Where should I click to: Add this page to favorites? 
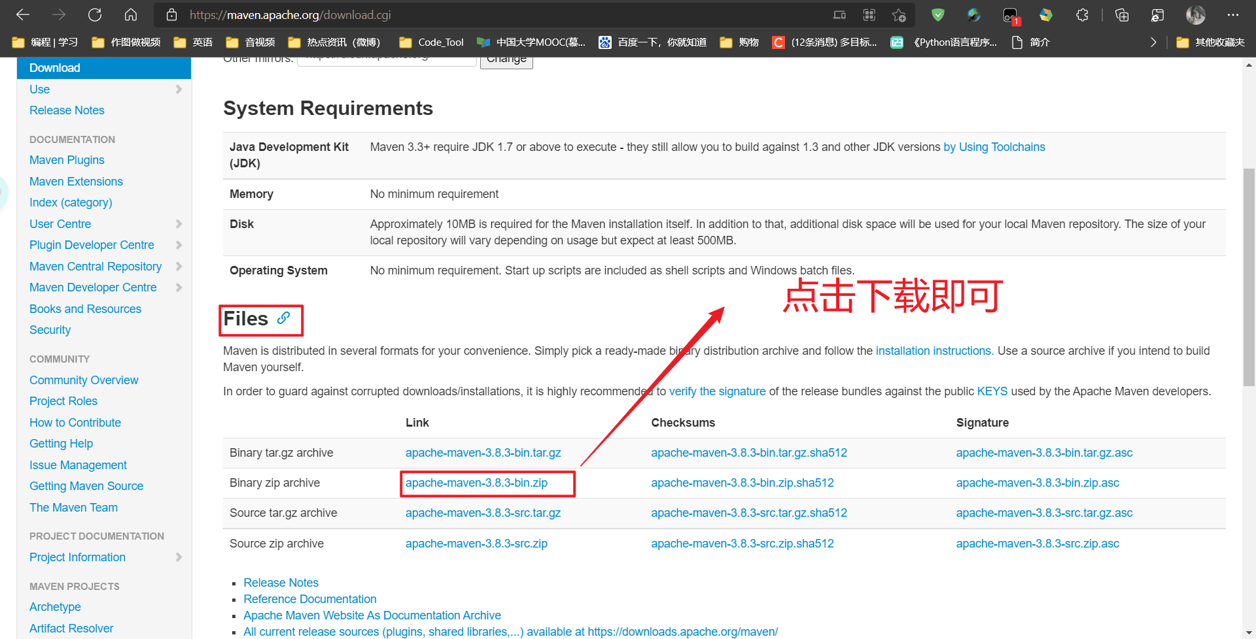point(899,14)
